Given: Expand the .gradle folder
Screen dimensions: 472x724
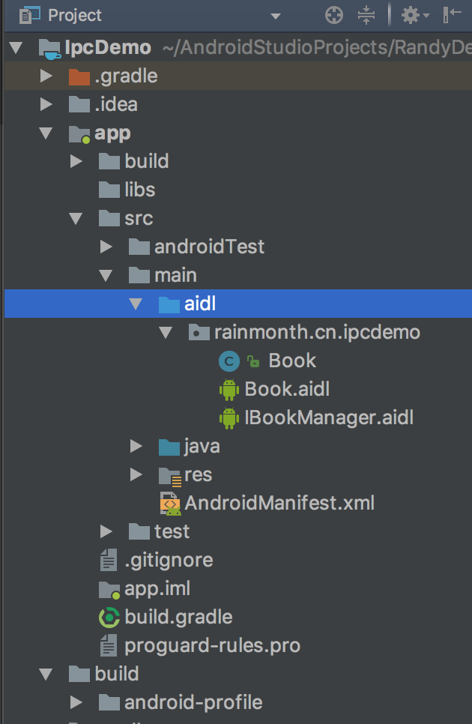Looking at the screenshot, I should coord(46,76).
